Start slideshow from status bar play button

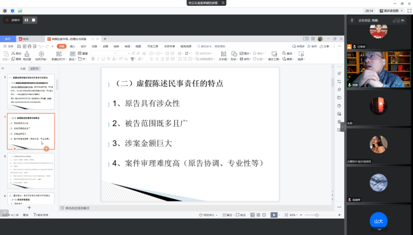pos(274,215)
